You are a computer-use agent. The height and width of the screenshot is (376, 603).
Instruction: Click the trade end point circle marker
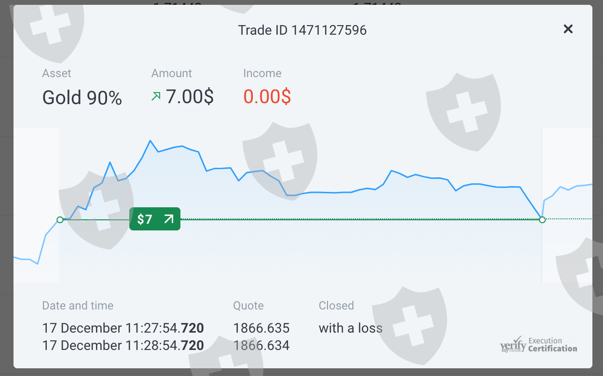point(542,220)
